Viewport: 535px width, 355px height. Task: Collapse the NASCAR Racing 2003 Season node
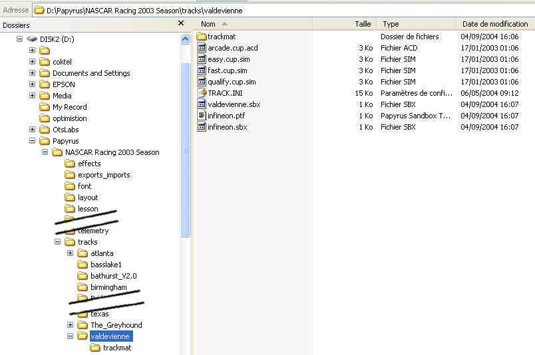45,152
